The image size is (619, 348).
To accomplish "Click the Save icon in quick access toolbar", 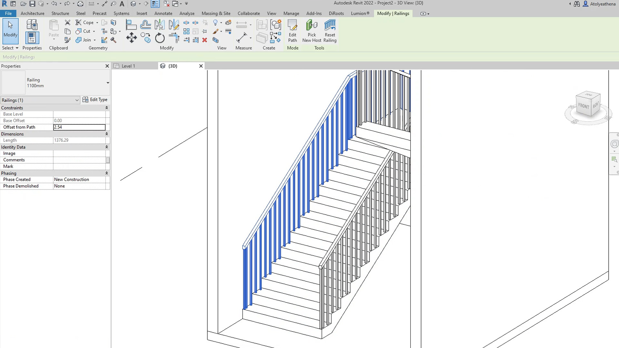I will point(32,4).
